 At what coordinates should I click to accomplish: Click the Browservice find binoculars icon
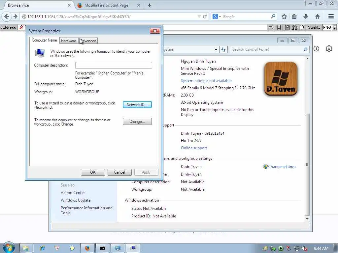click(294, 27)
